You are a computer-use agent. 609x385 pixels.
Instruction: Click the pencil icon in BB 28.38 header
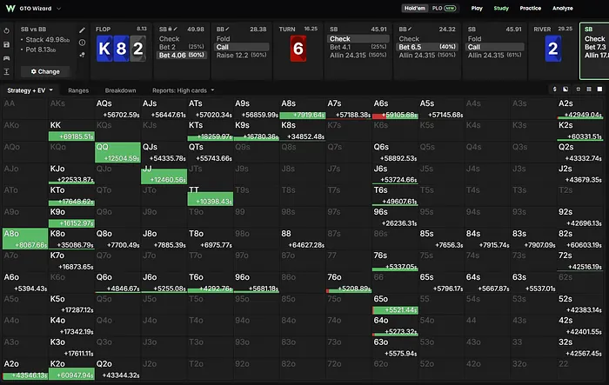(227, 29)
